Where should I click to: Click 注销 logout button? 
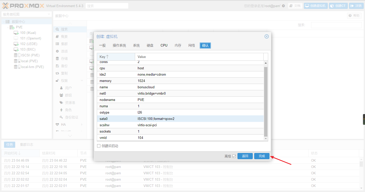tap(356, 6)
